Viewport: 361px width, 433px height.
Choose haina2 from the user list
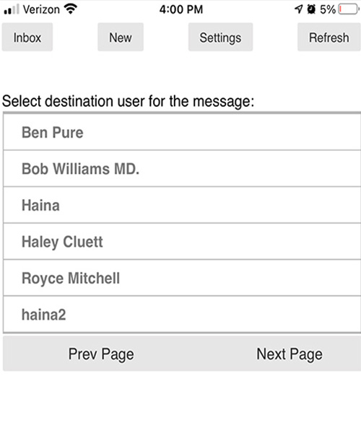pyautogui.click(x=182, y=315)
